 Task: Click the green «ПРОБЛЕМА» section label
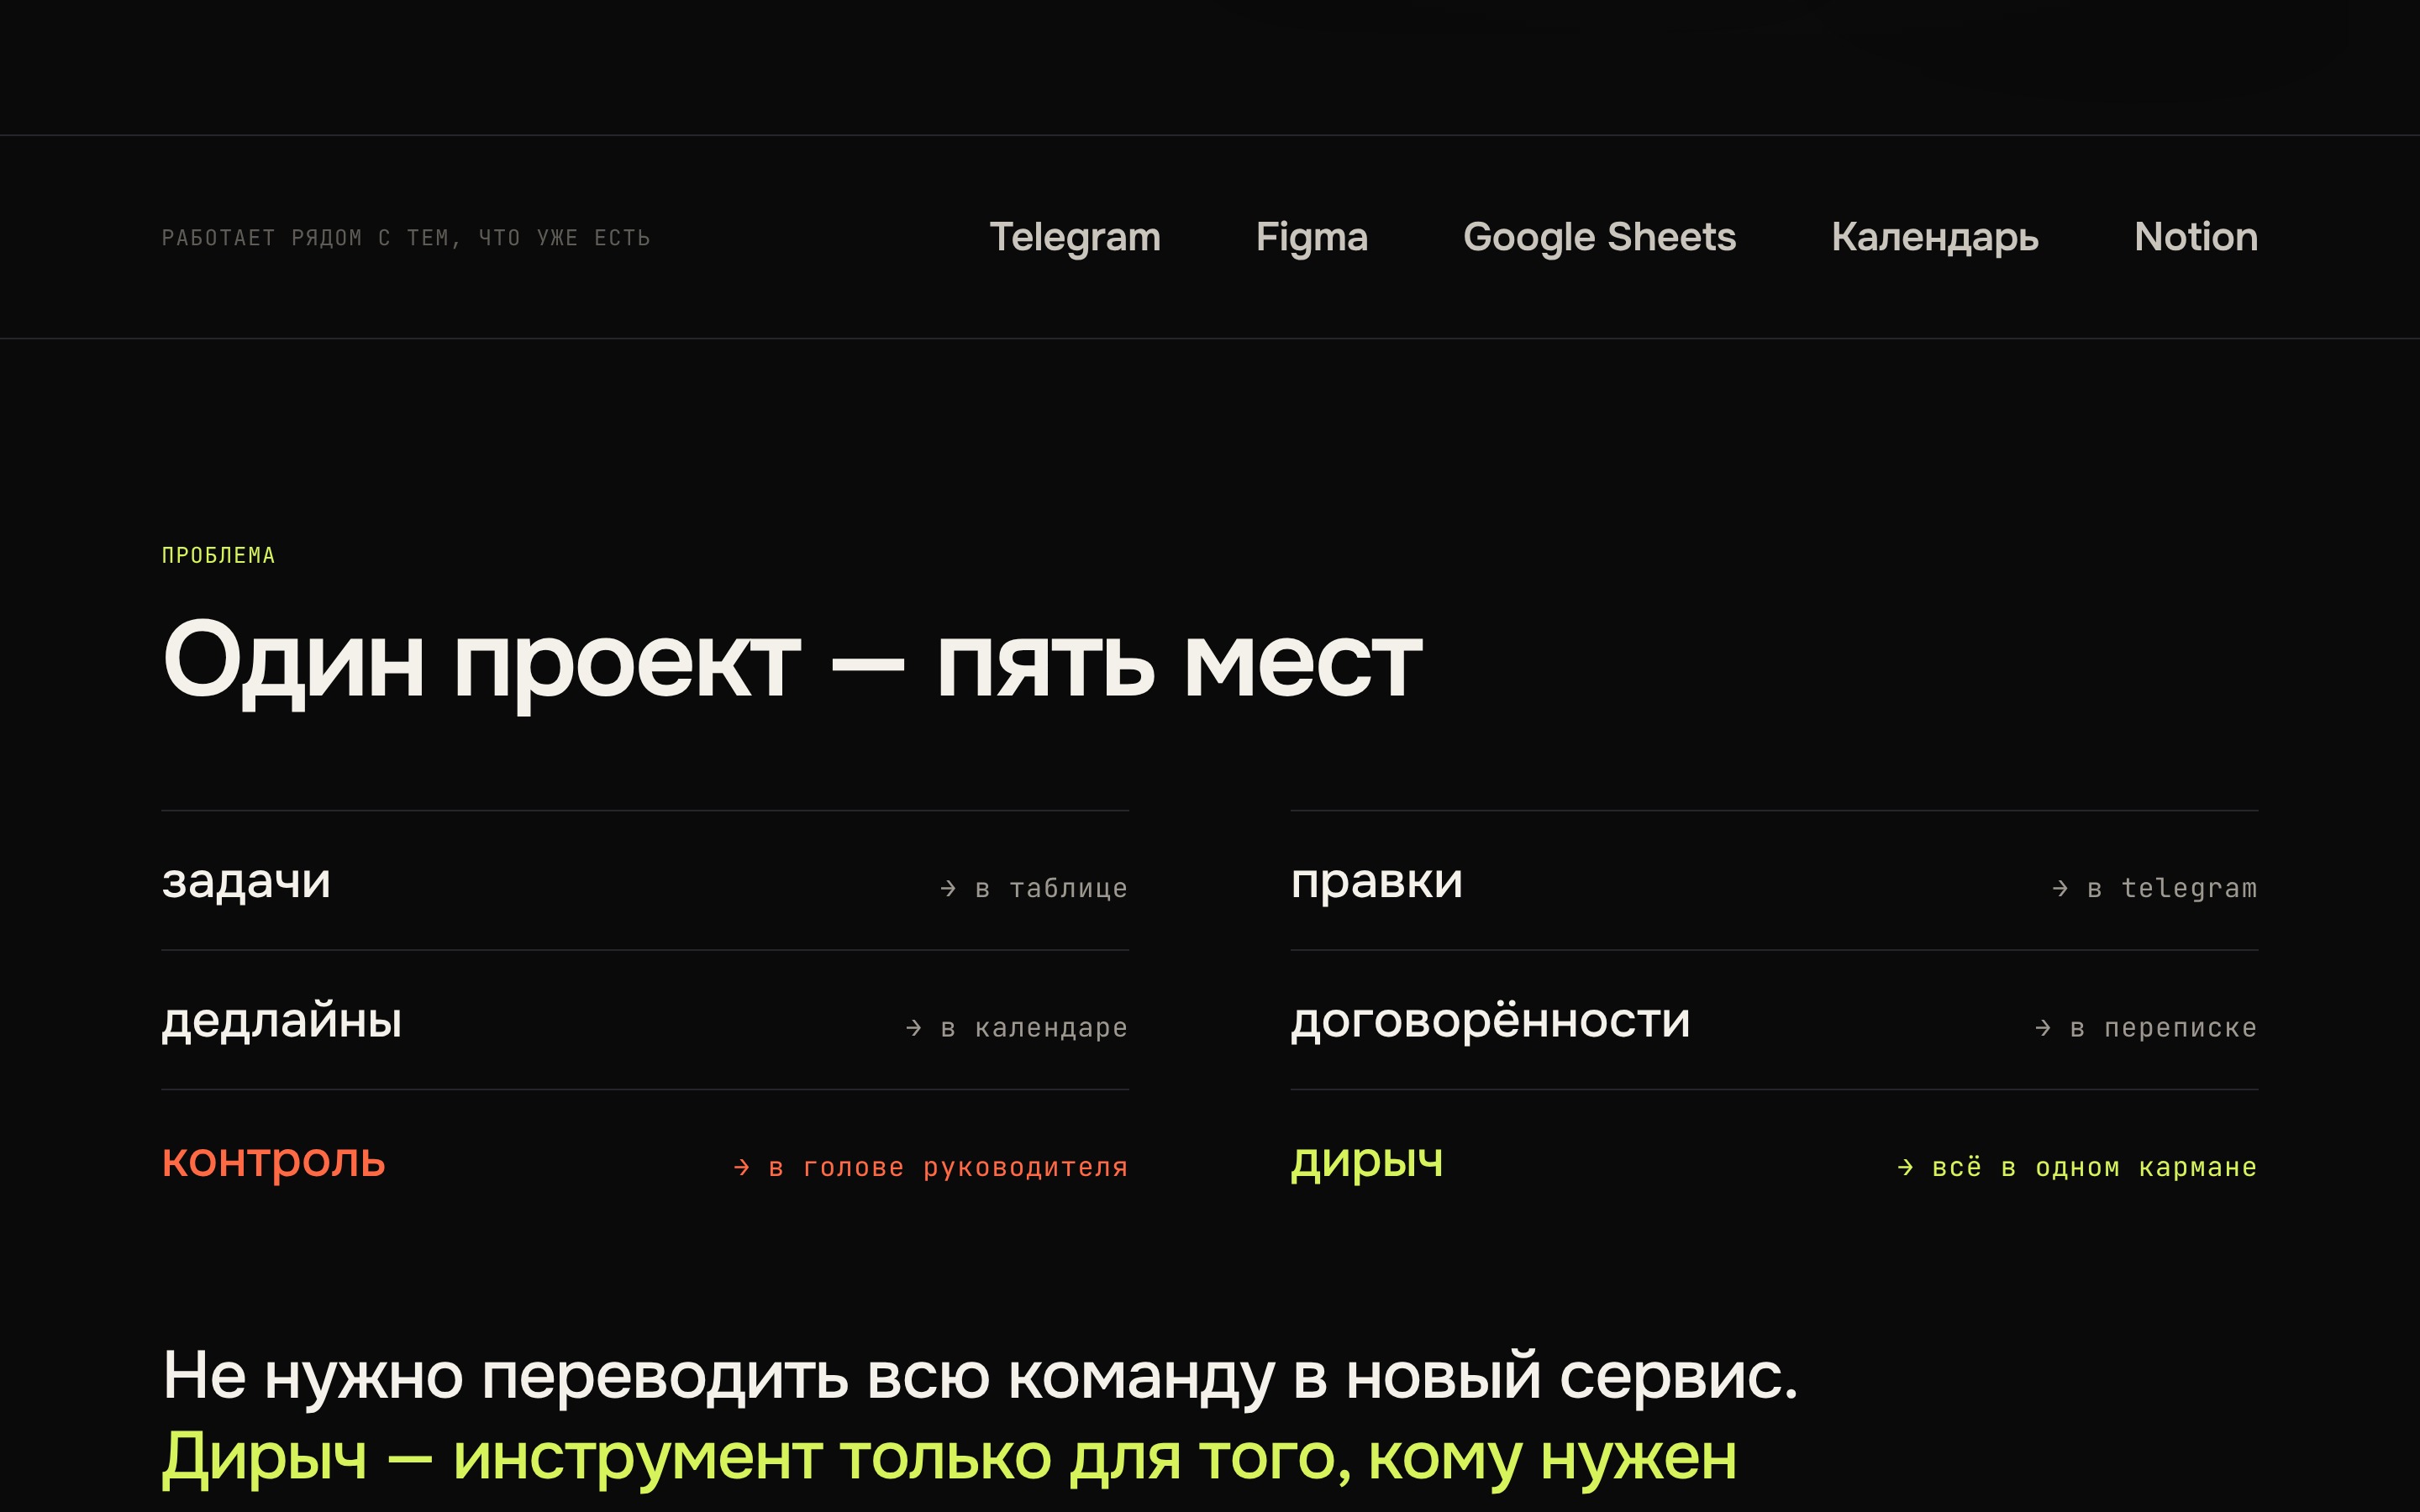coord(218,556)
